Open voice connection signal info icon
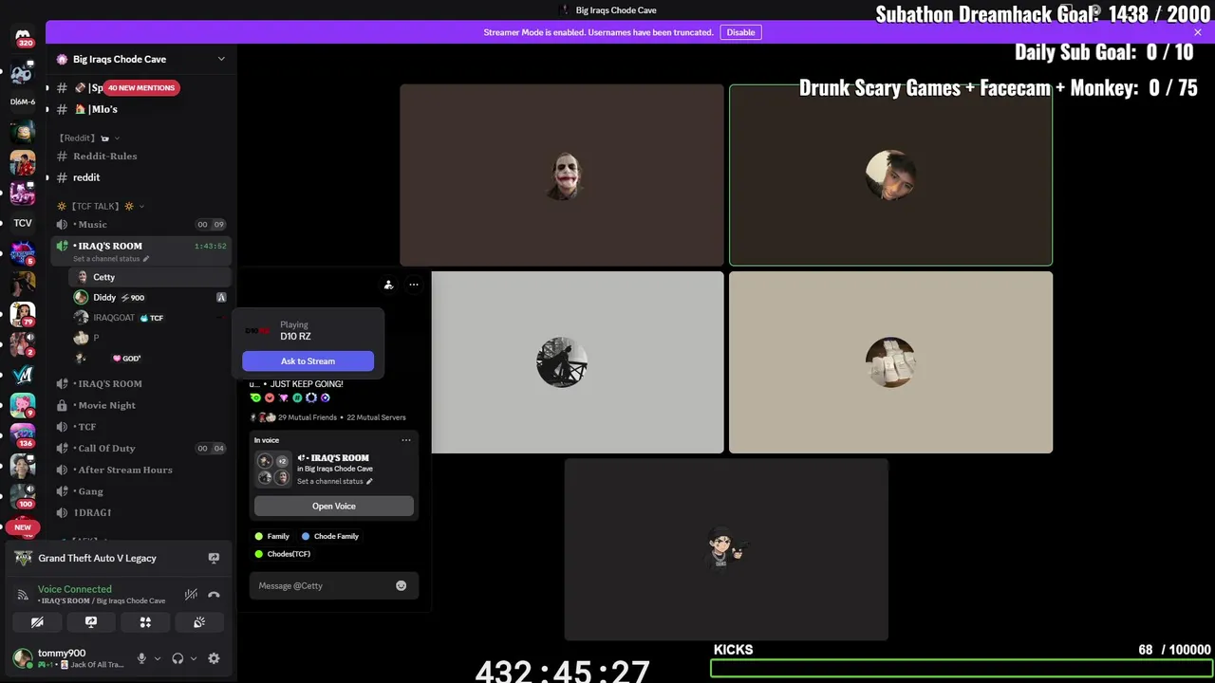 tap(23, 595)
